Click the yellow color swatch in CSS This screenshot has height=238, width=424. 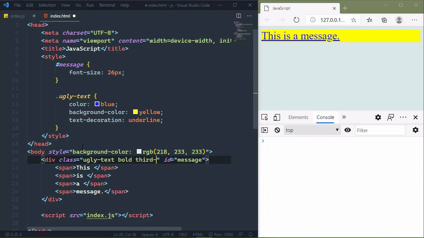[135, 112]
